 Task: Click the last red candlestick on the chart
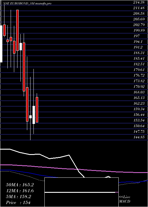37,110
